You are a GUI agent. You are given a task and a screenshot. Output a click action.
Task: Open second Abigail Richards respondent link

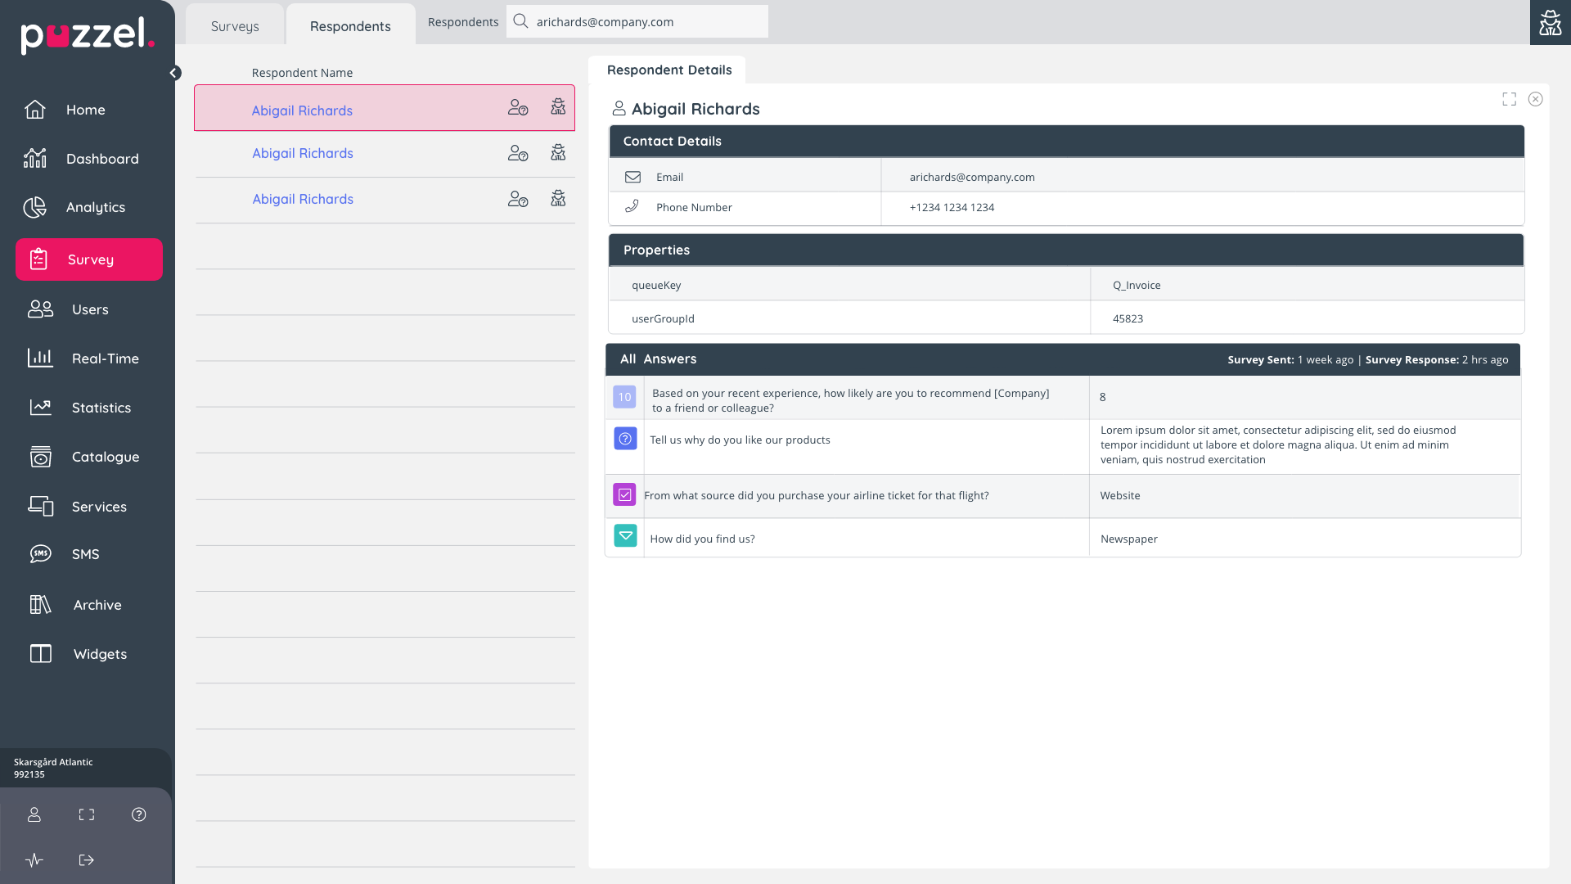(x=303, y=153)
